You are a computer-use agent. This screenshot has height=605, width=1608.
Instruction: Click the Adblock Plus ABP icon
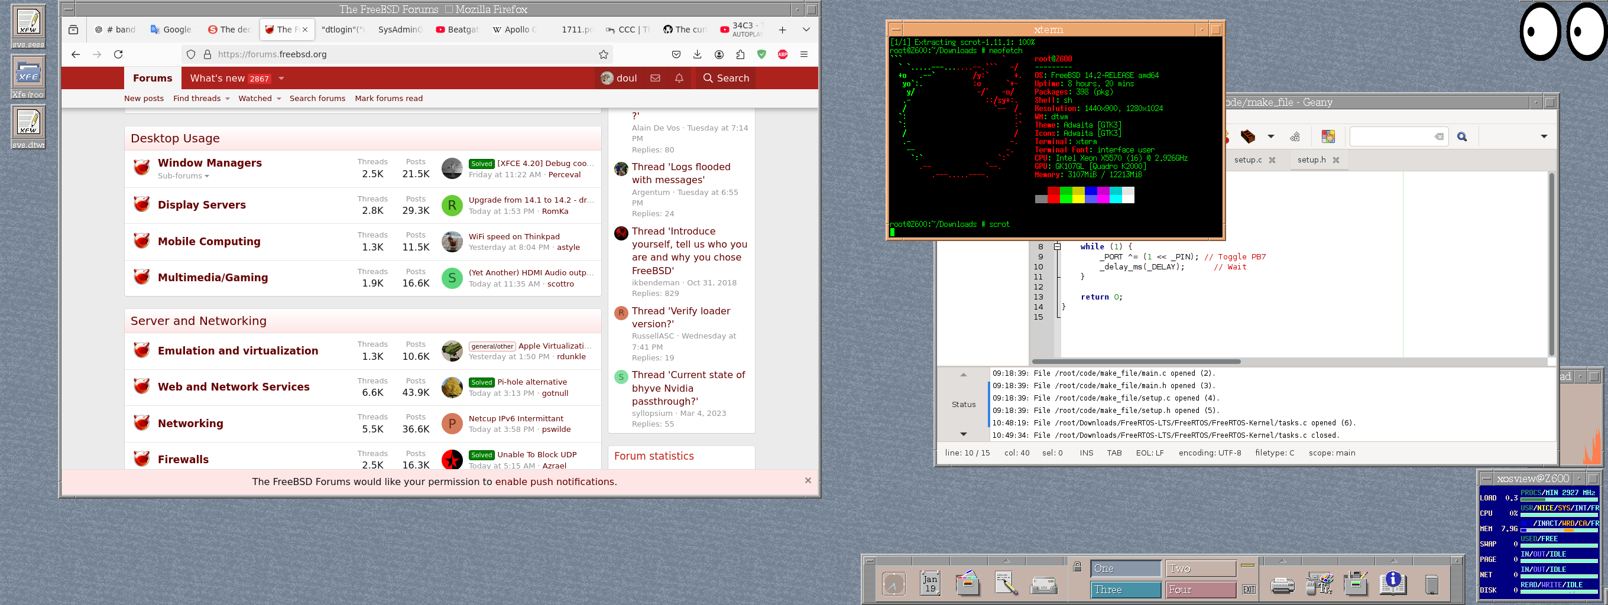tap(783, 54)
